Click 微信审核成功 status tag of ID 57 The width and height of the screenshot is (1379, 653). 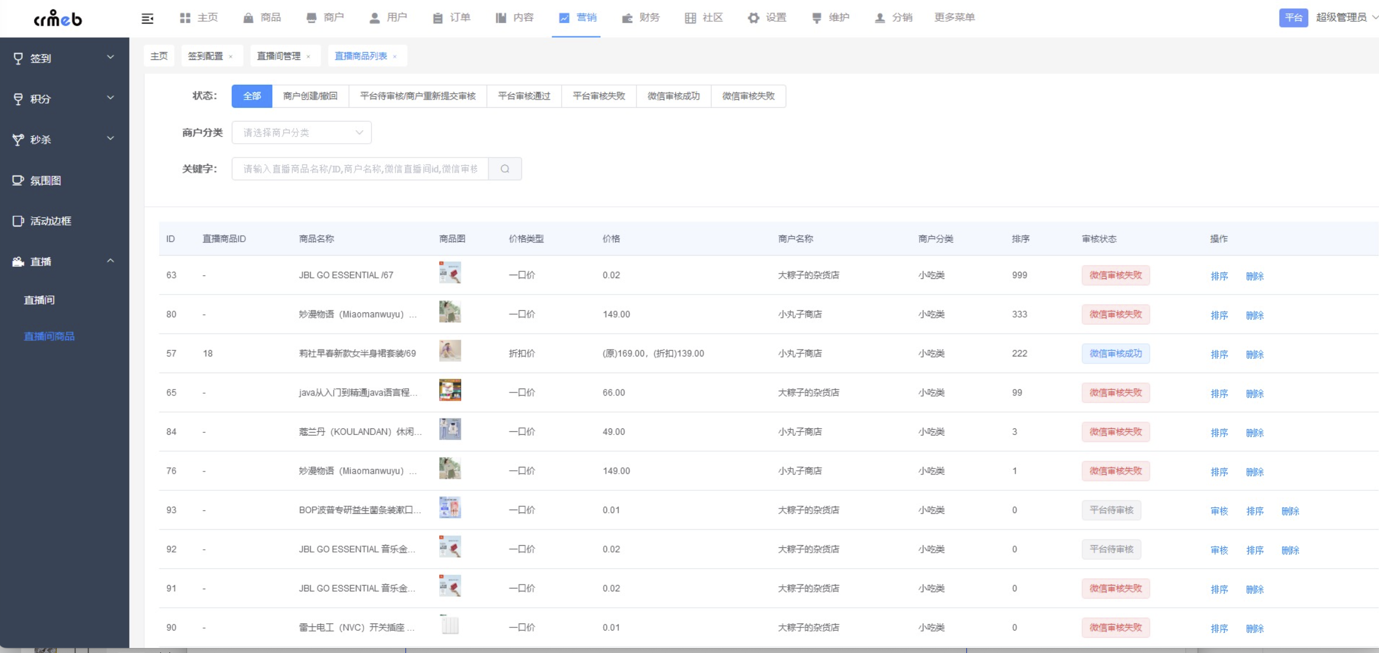click(x=1116, y=353)
